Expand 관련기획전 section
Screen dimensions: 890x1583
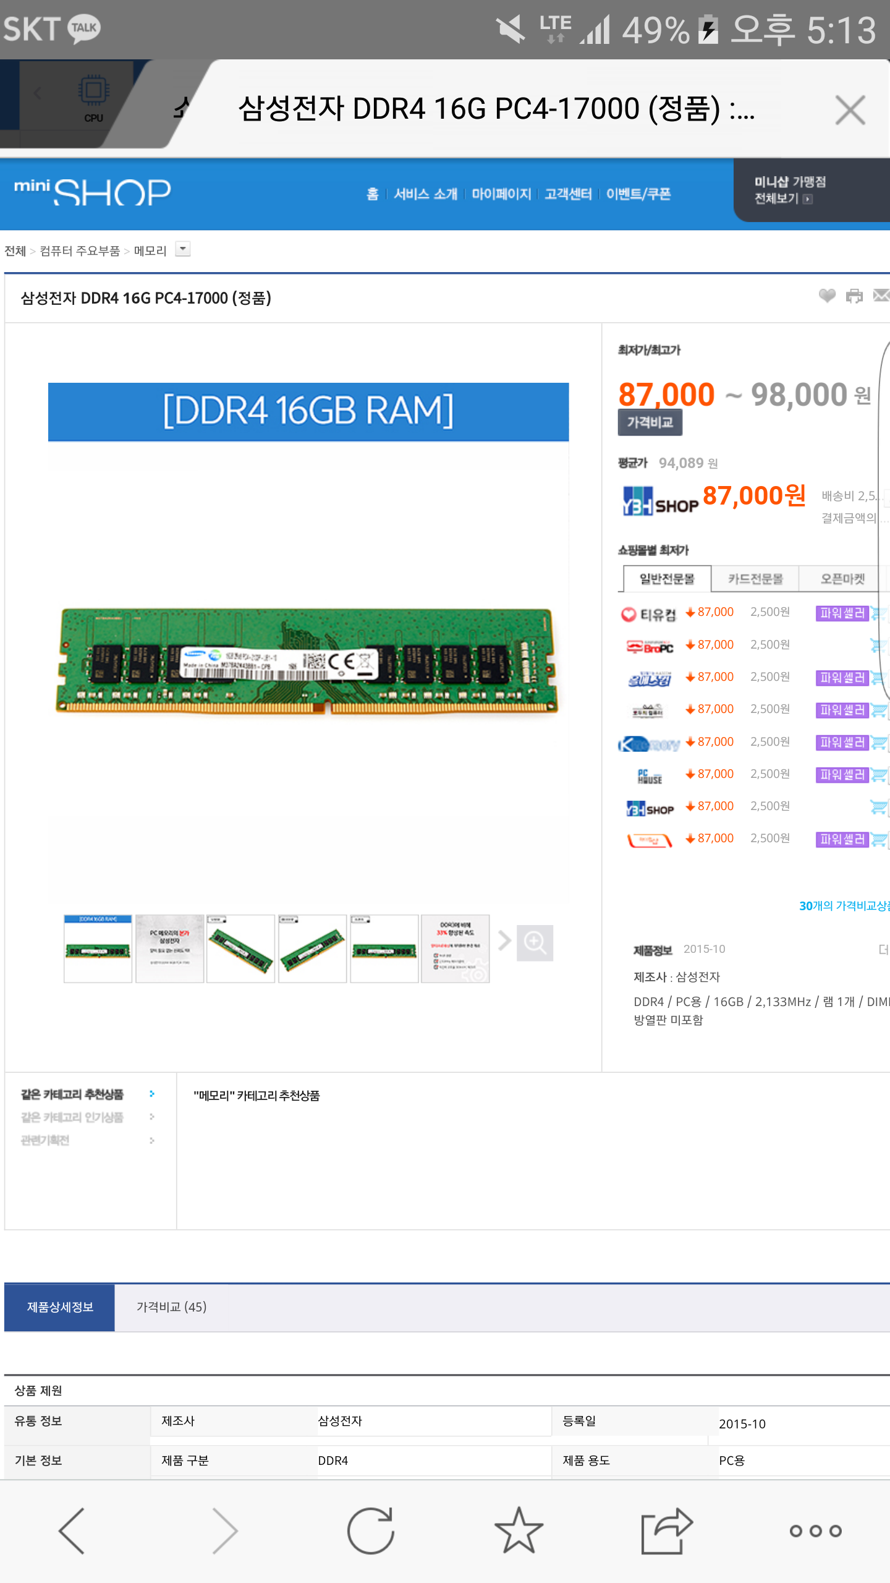point(152,1140)
